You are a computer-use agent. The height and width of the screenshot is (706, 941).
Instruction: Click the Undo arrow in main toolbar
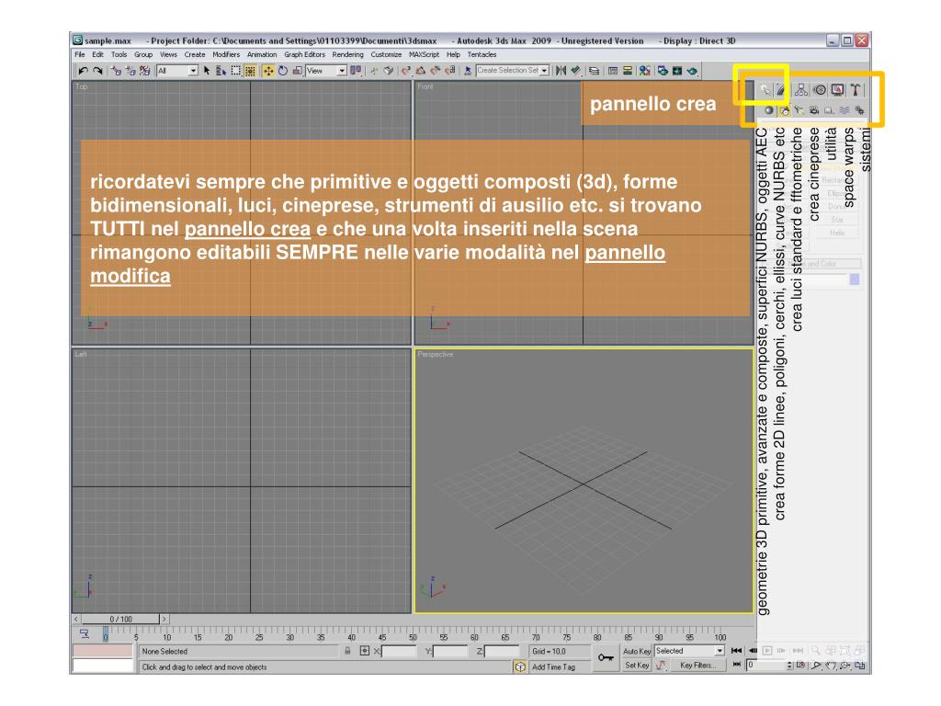[x=83, y=70]
